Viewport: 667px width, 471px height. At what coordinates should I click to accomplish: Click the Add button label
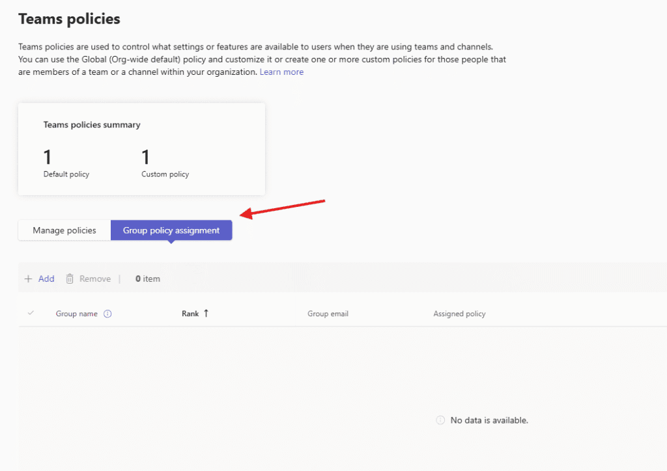coord(46,278)
